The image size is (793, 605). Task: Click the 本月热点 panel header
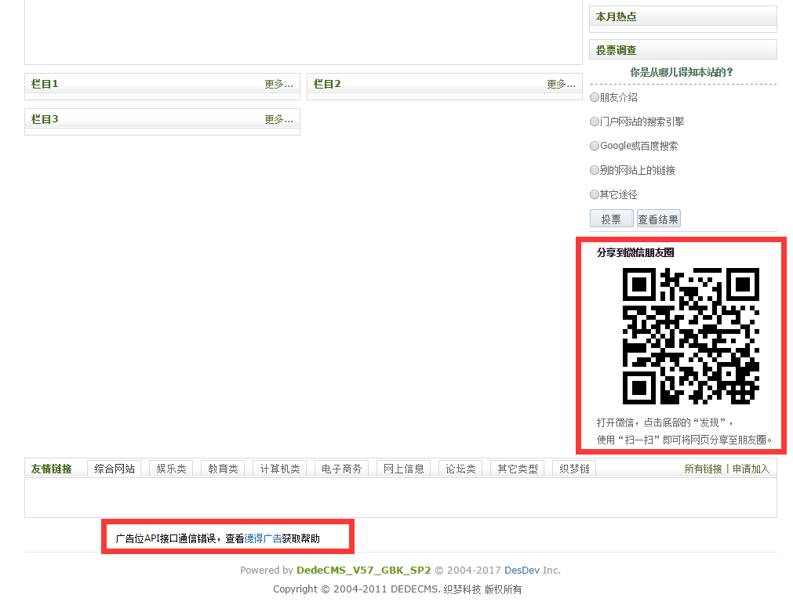682,16
